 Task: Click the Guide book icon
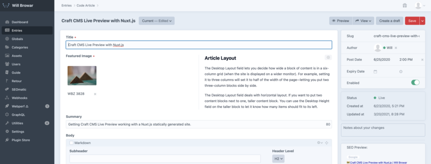(7, 72)
